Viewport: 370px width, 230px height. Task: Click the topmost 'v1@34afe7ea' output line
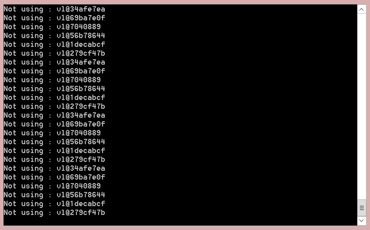(x=54, y=9)
